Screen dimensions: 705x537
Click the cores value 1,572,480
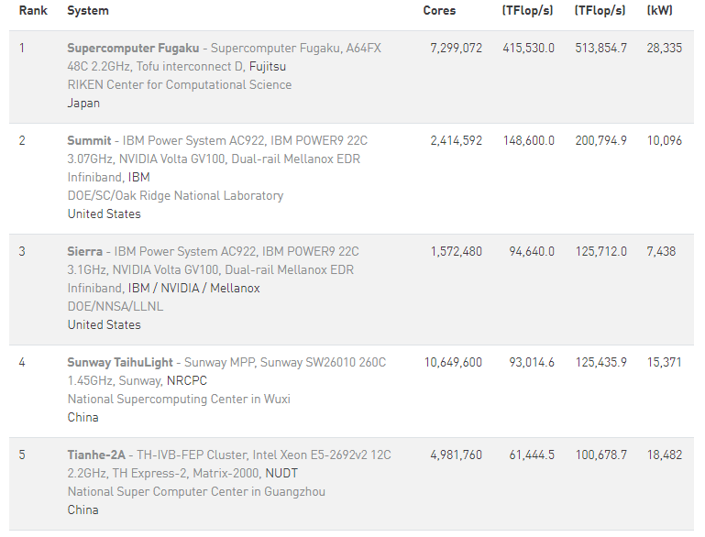coord(456,251)
